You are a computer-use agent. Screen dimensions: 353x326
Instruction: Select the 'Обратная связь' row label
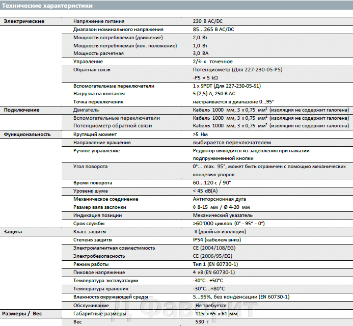[92, 69]
